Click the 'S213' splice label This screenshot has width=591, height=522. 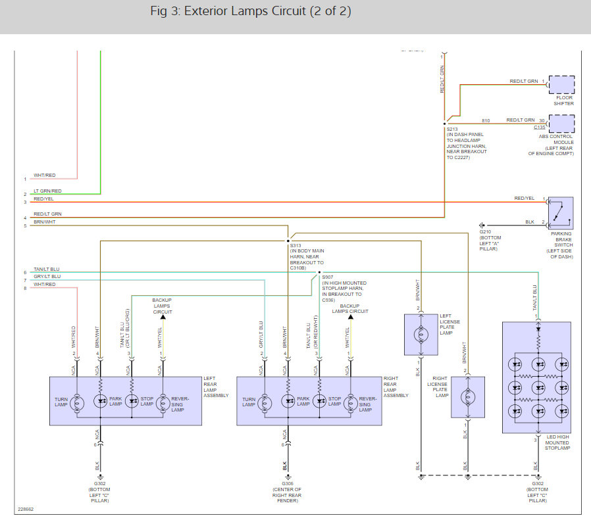pyautogui.click(x=452, y=129)
